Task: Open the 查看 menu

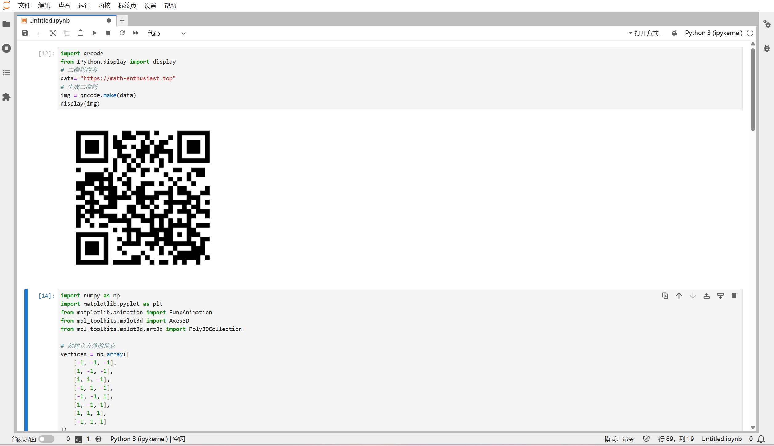Action: (x=64, y=6)
